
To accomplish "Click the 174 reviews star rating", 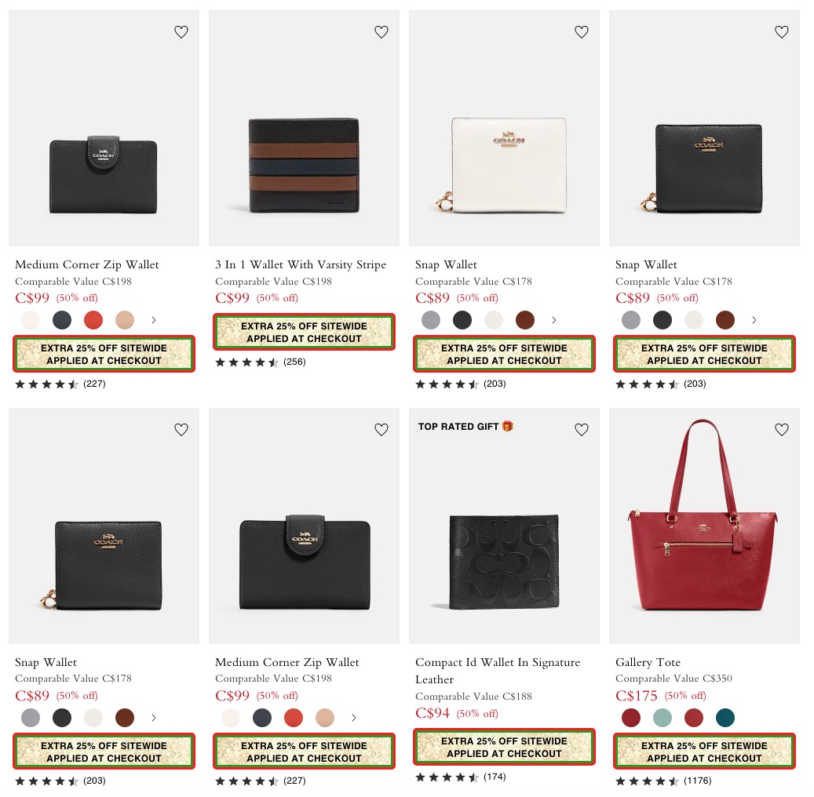I will pyautogui.click(x=460, y=777).
